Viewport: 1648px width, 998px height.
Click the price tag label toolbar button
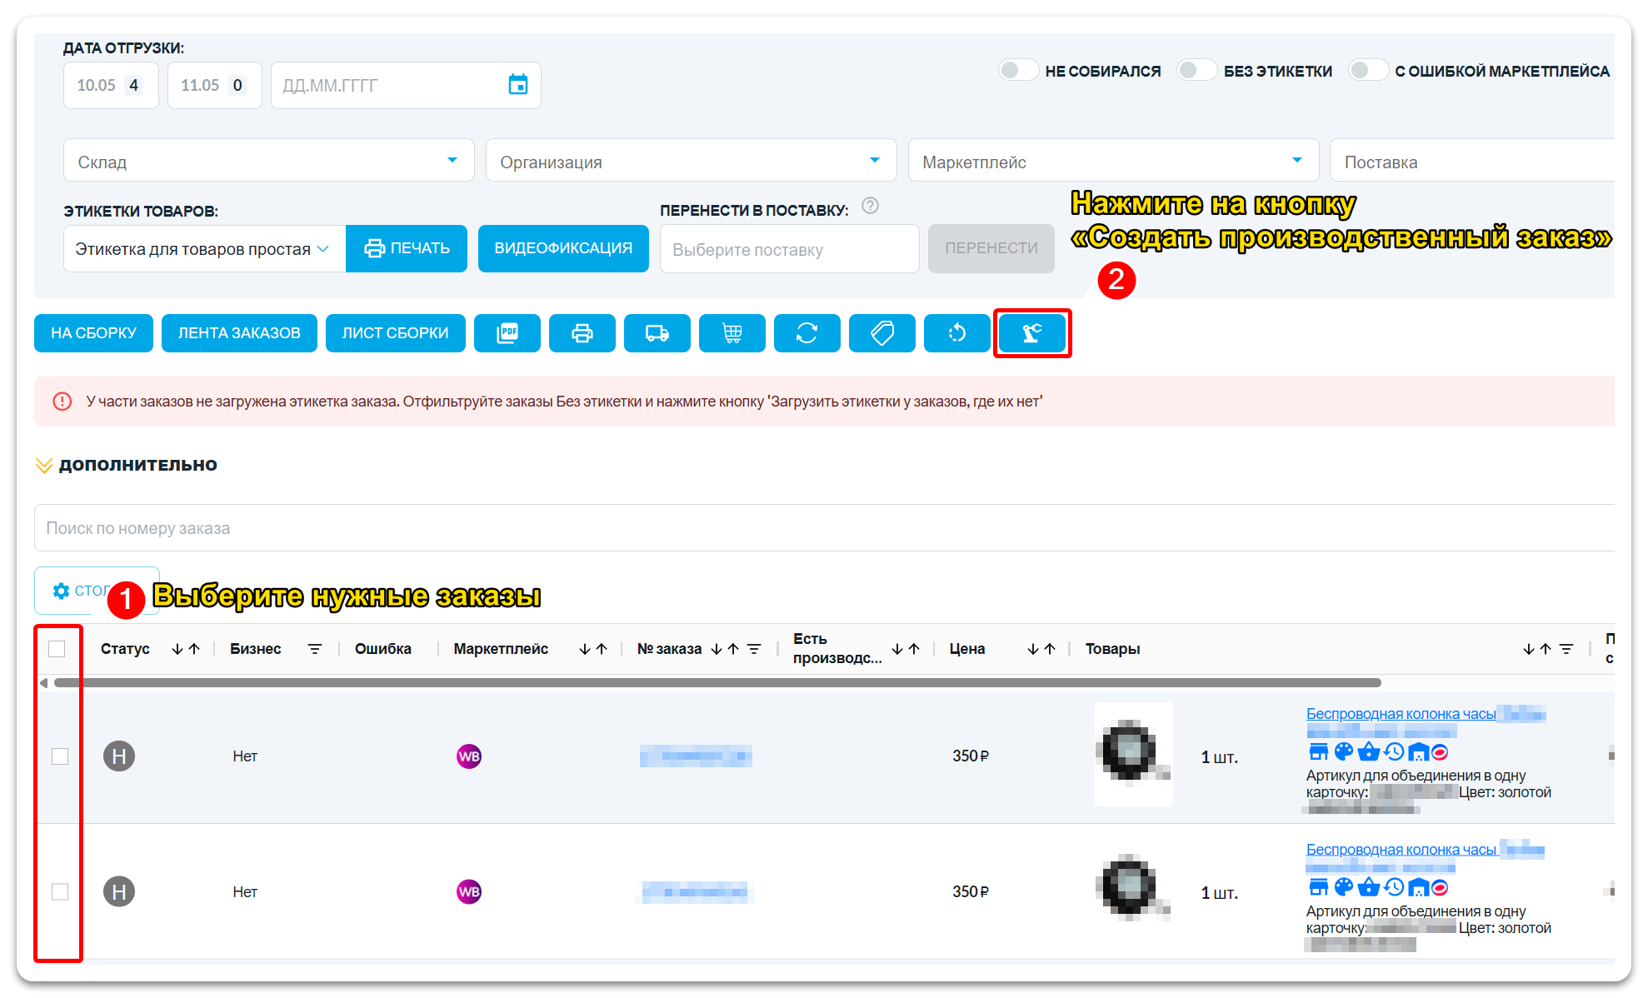click(881, 333)
